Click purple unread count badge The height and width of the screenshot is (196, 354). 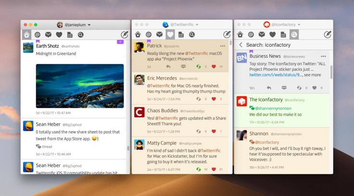click(x=120, y=42)
